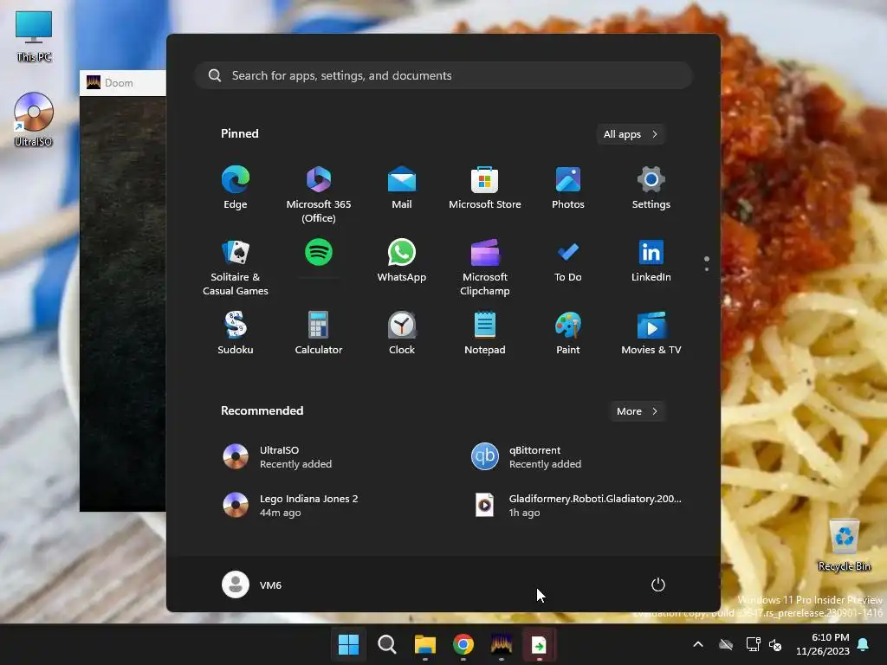Go to the next pinned apps page dot
This screenshot has width=887, height=665.
click(x=707, y=269)
